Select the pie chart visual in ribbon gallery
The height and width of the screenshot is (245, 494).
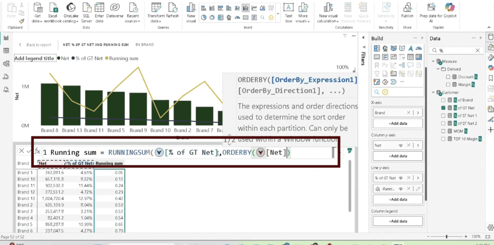click(x=204, y=18)
